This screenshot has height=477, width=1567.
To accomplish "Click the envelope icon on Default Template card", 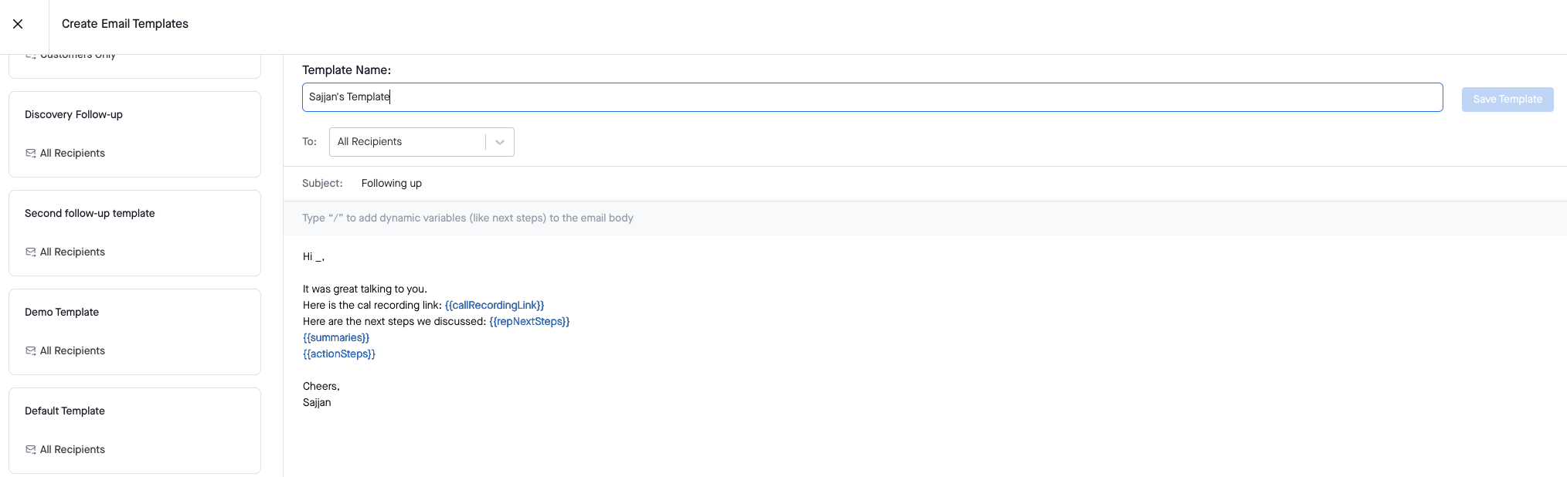I will click(30, 448).
